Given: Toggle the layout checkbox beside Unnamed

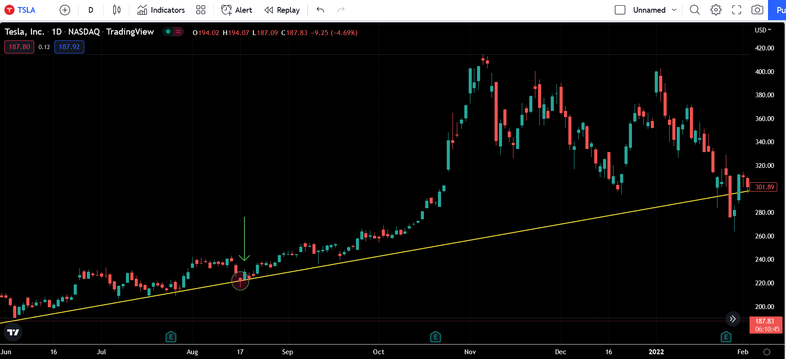Looking at the screenshot, I should coord(620,10).
